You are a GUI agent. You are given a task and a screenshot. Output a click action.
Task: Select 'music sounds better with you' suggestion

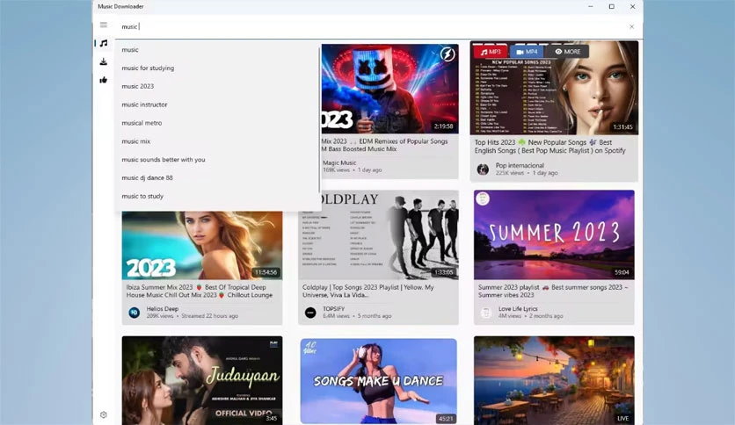pos(218,159)
